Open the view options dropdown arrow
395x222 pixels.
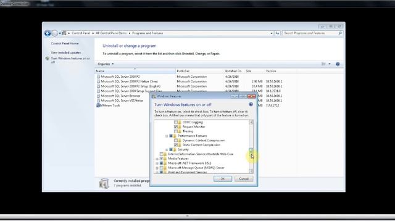329,64
